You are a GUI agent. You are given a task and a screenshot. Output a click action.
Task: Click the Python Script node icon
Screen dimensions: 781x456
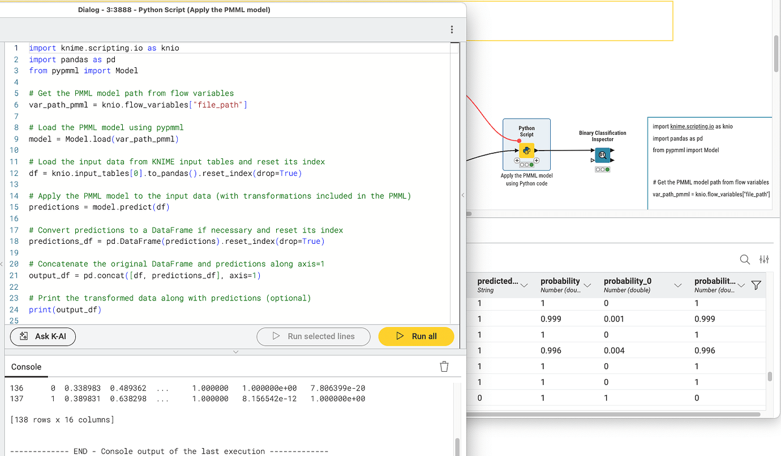pos(527,150)
